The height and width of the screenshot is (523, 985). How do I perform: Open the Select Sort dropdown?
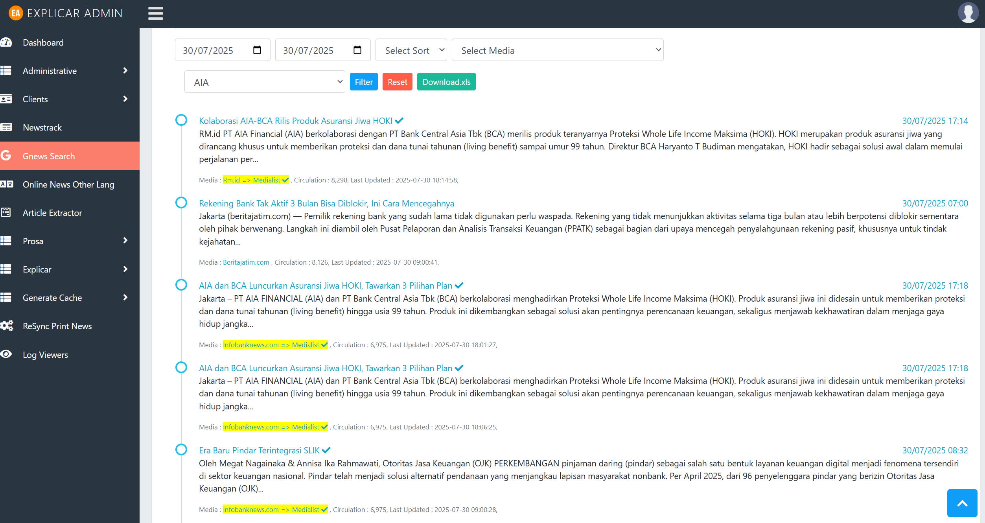pyautogui.click(x=411, y=50)
